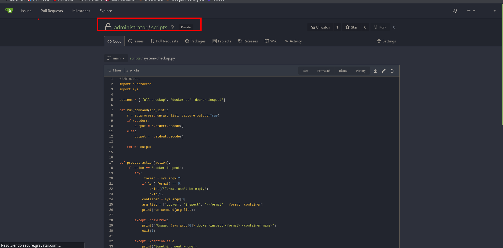The image size is (503, 248).
Task: Star the scripts repository
Action: pos(351,27)
